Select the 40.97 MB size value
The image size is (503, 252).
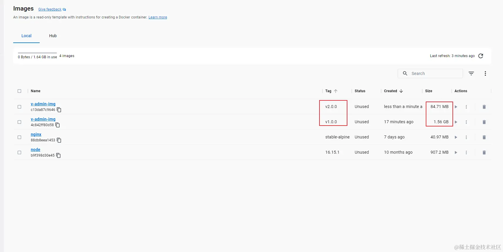[x=440, y=137]
